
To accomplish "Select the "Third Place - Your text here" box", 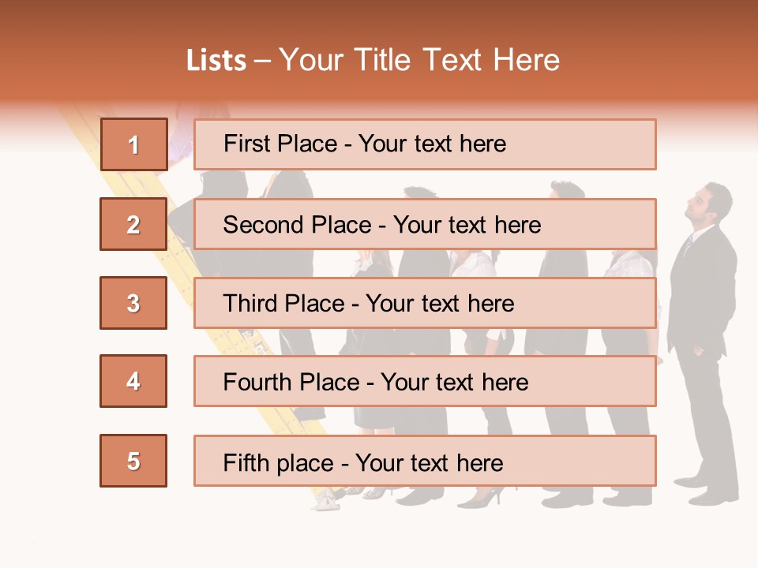I will [x=425, y=303].
